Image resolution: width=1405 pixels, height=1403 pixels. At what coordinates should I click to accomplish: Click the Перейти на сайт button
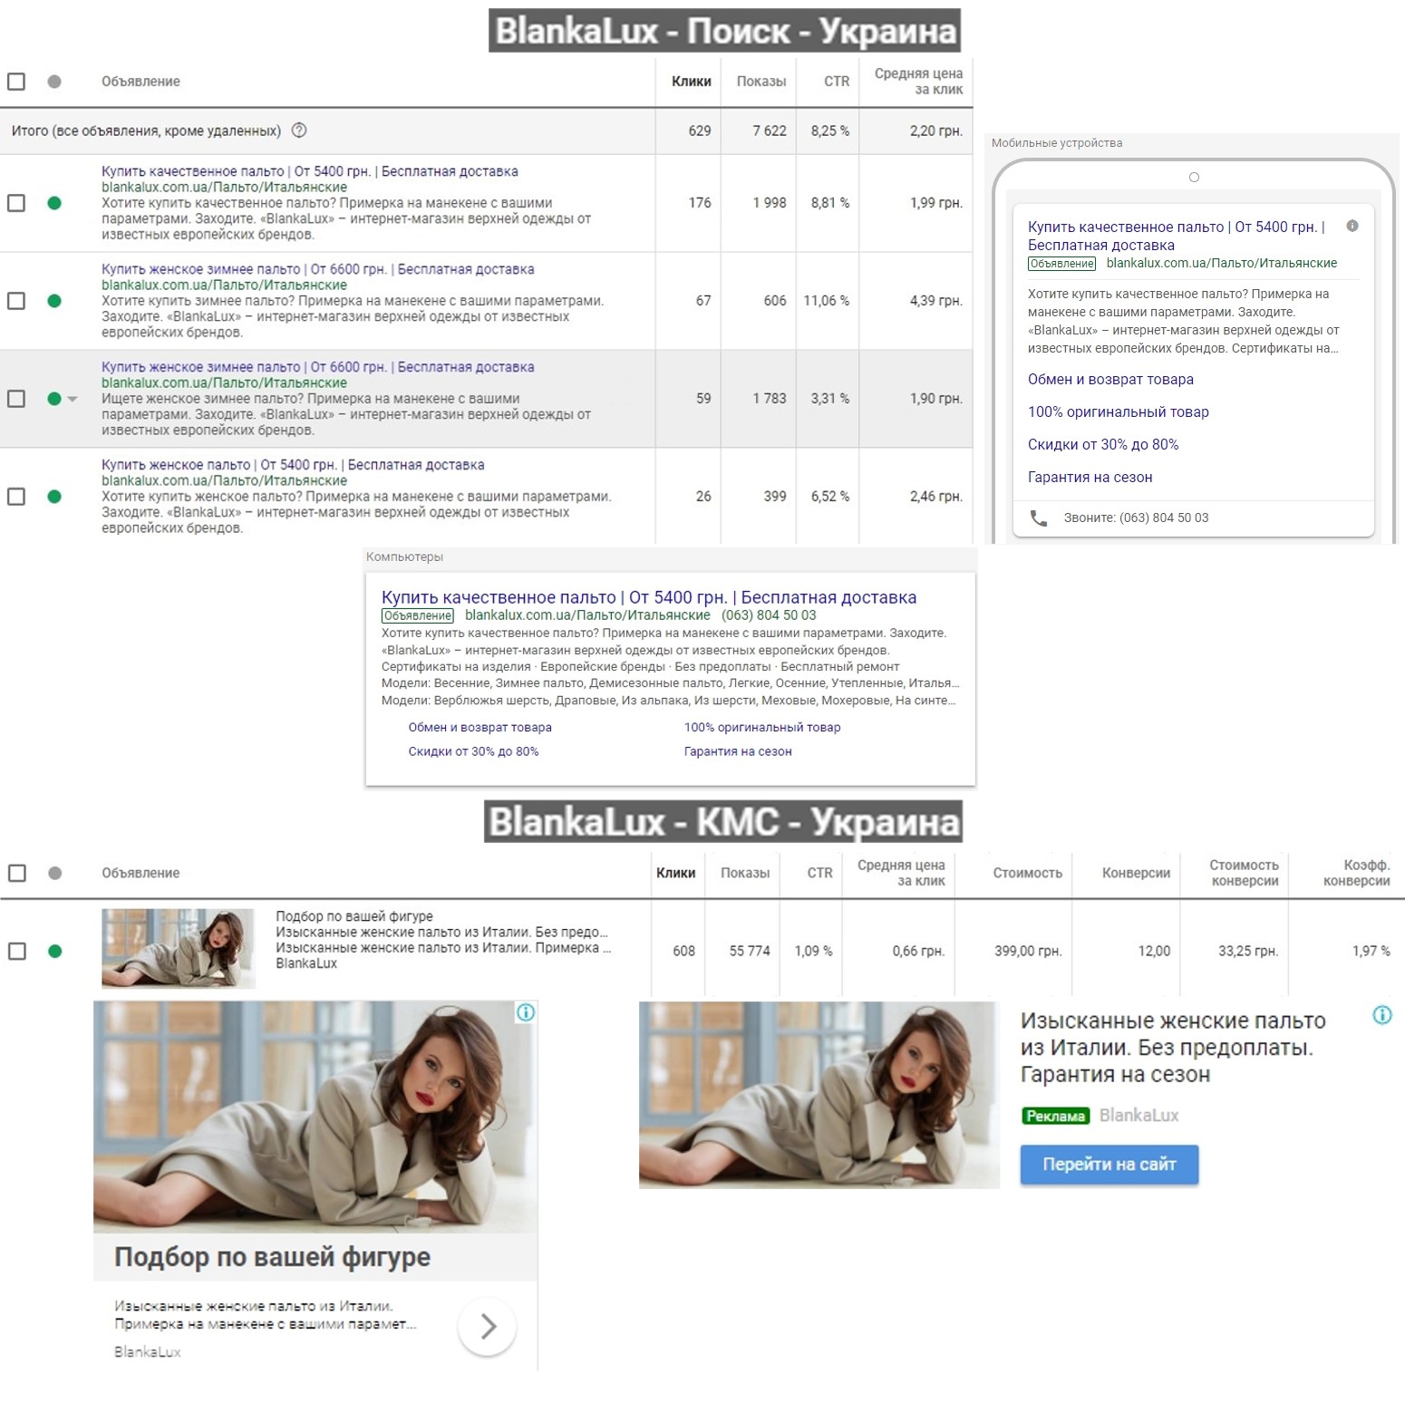tap(1109, 1165)
